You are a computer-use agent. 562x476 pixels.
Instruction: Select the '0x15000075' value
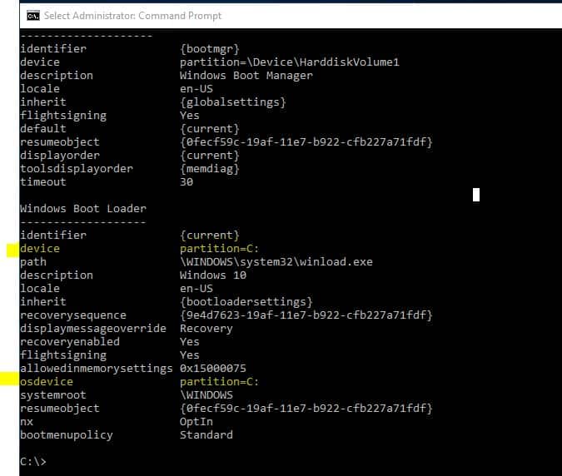pos(213,368)
